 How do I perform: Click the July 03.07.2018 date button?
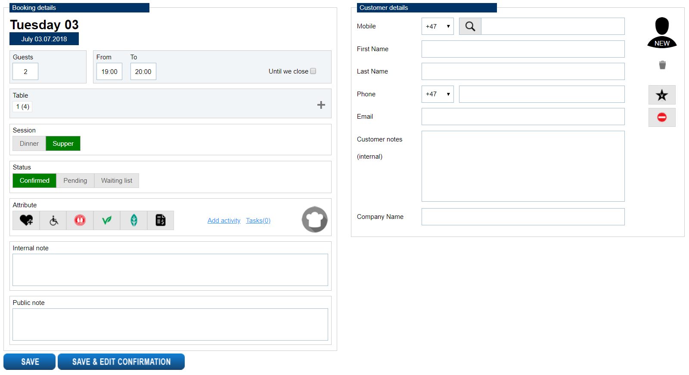tap(44, 39)
